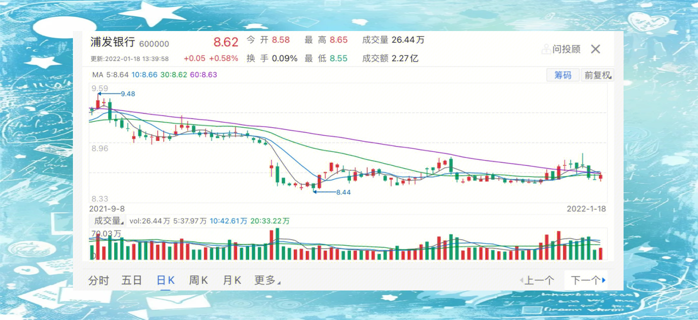Click the end date 2022-1-18
Screen dimensions: 698x320
pos(586,209)
